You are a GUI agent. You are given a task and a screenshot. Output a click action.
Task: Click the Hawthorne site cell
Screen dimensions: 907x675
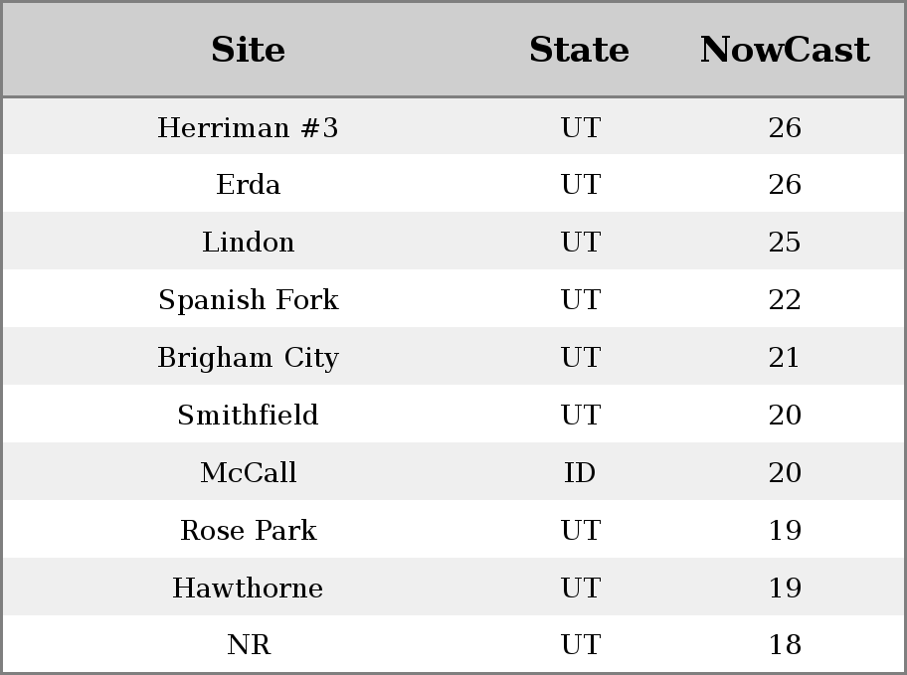(x=248, y=589)
